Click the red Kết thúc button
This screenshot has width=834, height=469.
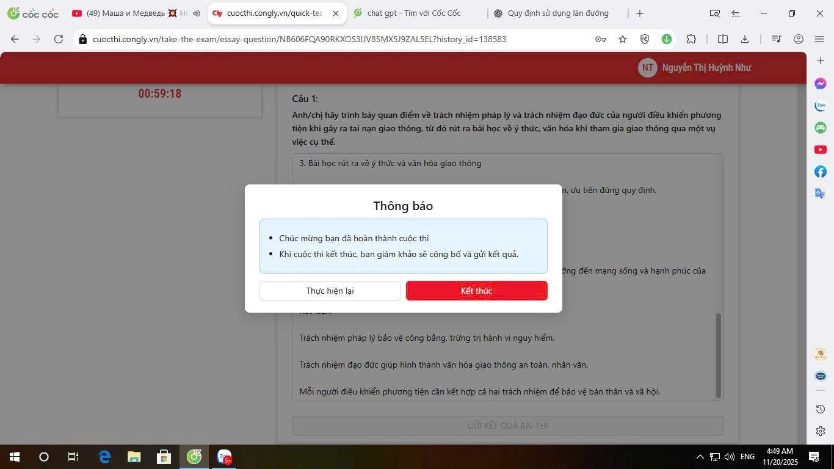[x=476, y=291]
